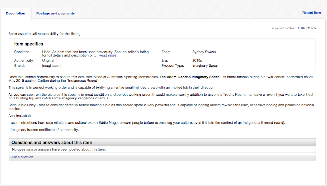This screenshot has width=327, height=186.
Task: Select the Authenticity value Original
Action: [x=48, y=60]
